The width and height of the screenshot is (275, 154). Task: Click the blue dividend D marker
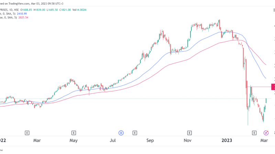pos(121,132)
